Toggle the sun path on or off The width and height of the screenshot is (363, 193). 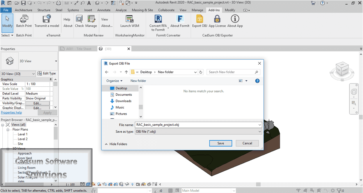pyautogui.click(x=94, y=184)
